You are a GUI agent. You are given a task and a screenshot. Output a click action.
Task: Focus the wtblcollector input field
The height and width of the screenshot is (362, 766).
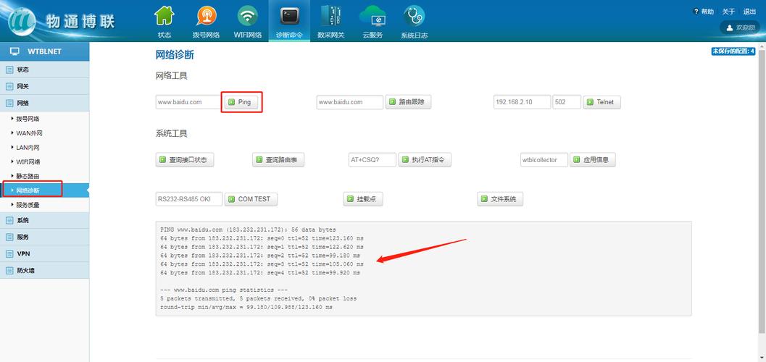[544, 159]
